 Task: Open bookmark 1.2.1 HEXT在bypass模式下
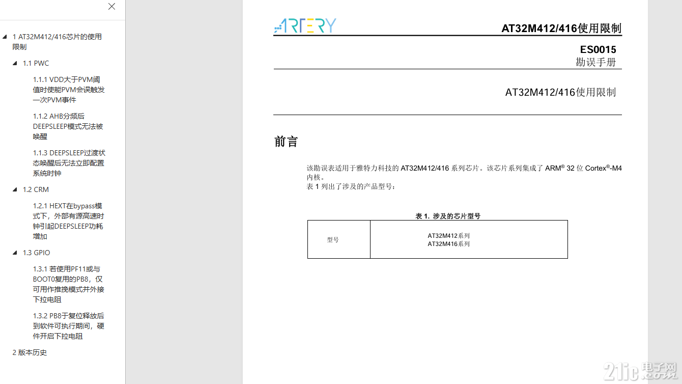(69, 221)
